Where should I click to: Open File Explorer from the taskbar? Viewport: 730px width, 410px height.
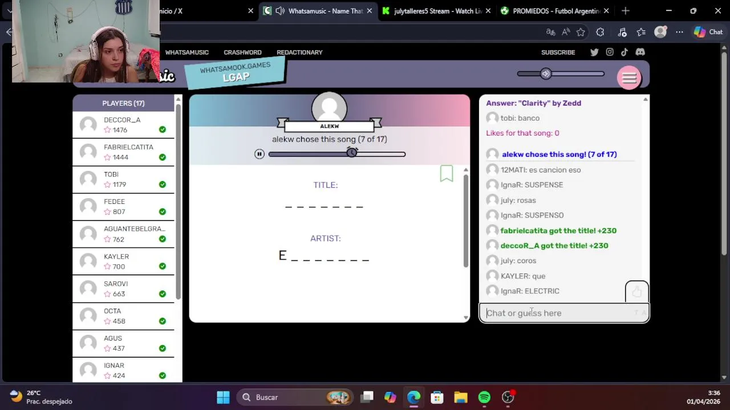[x=460, y=397]
